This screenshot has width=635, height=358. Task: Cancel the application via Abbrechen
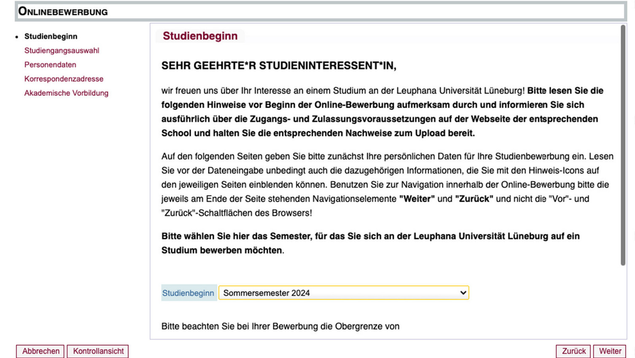pyautogui.click(x=40, y=351)
